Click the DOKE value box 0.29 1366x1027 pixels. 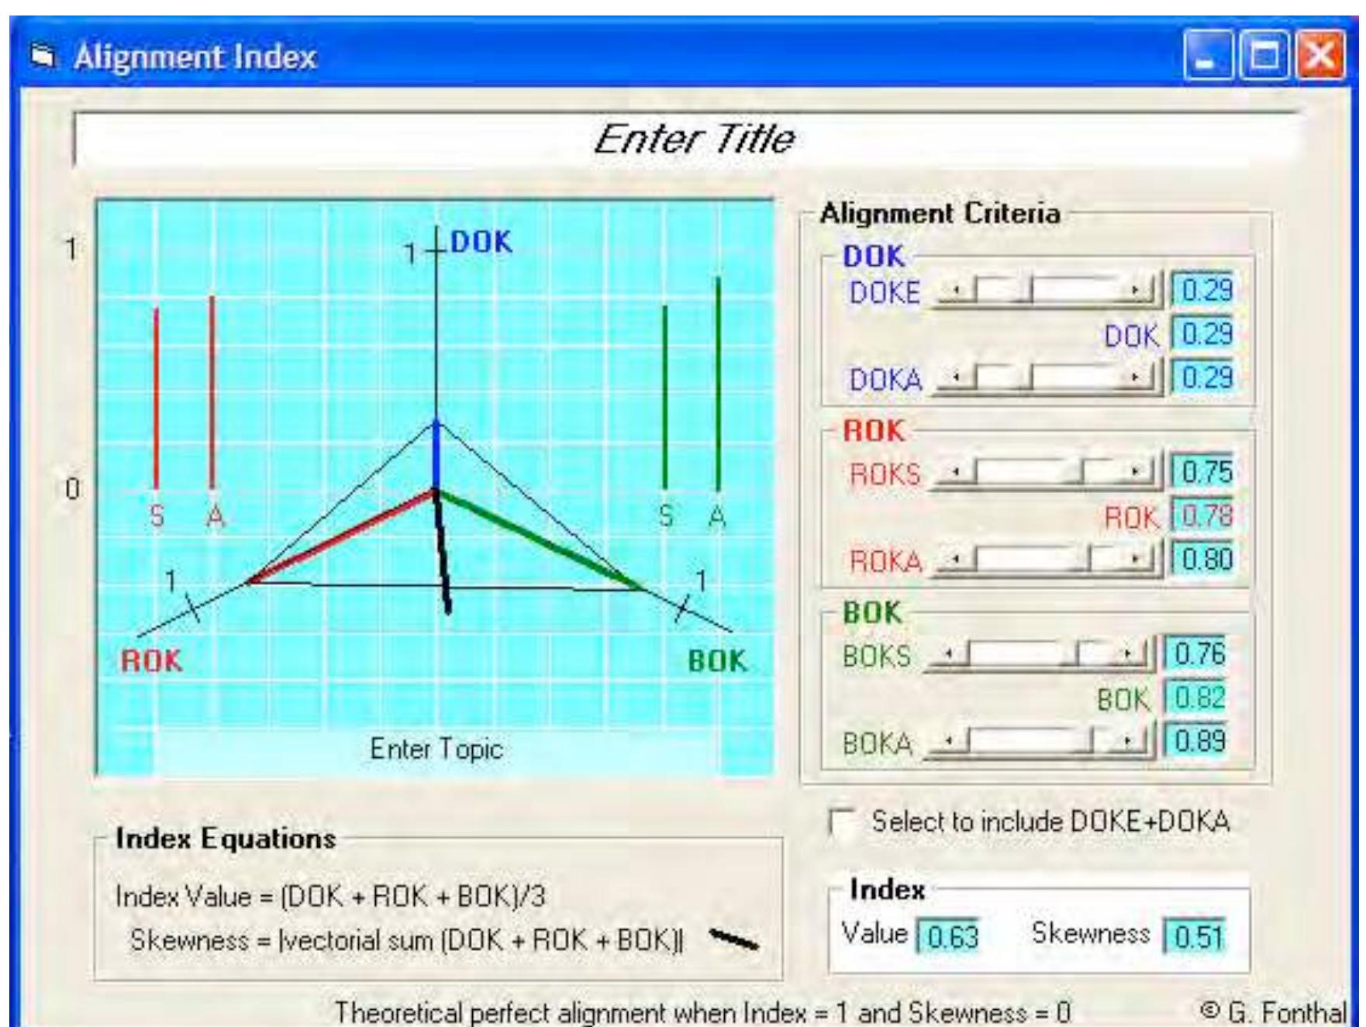coord(1202,290)
